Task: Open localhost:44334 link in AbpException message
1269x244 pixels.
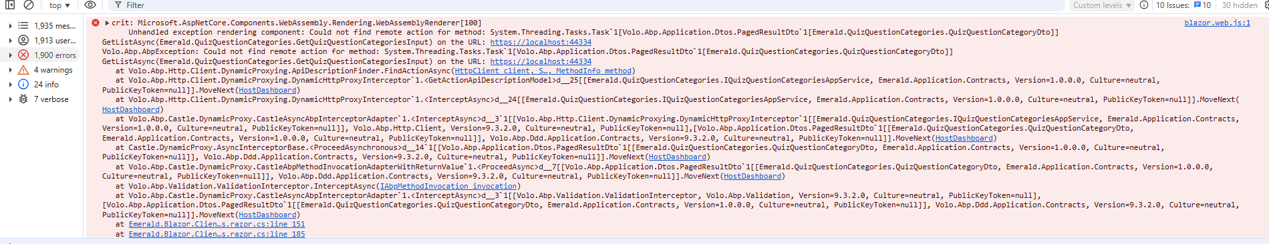Action: click(541, 61)
